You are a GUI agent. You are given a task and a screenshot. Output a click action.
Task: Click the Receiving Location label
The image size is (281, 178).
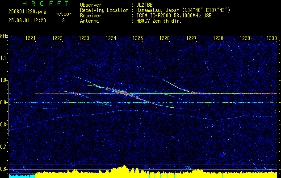pyautogui.click(x=104, y=10)
